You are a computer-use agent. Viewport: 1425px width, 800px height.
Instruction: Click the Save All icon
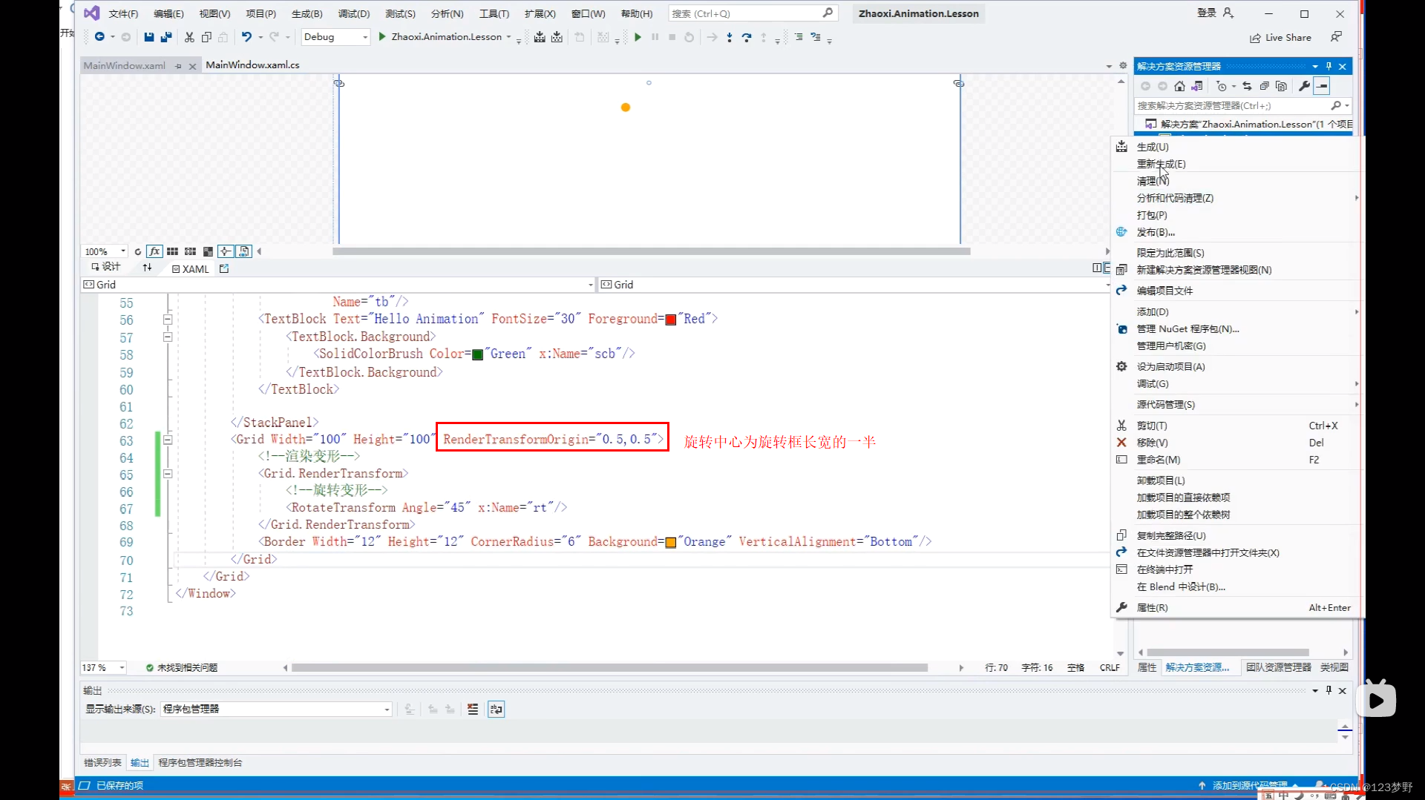point(166,37)
